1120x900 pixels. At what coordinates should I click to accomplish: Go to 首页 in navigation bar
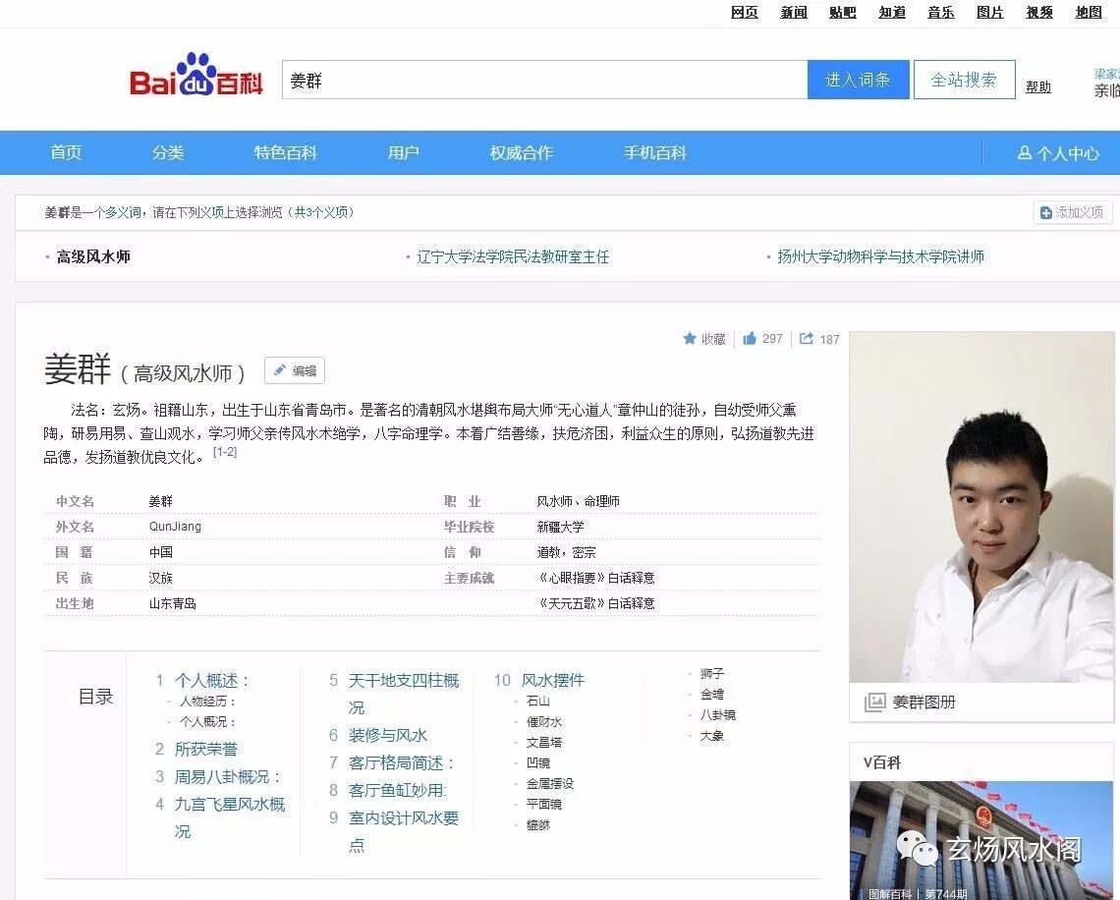pyautogui.click(x=66, y=152)
